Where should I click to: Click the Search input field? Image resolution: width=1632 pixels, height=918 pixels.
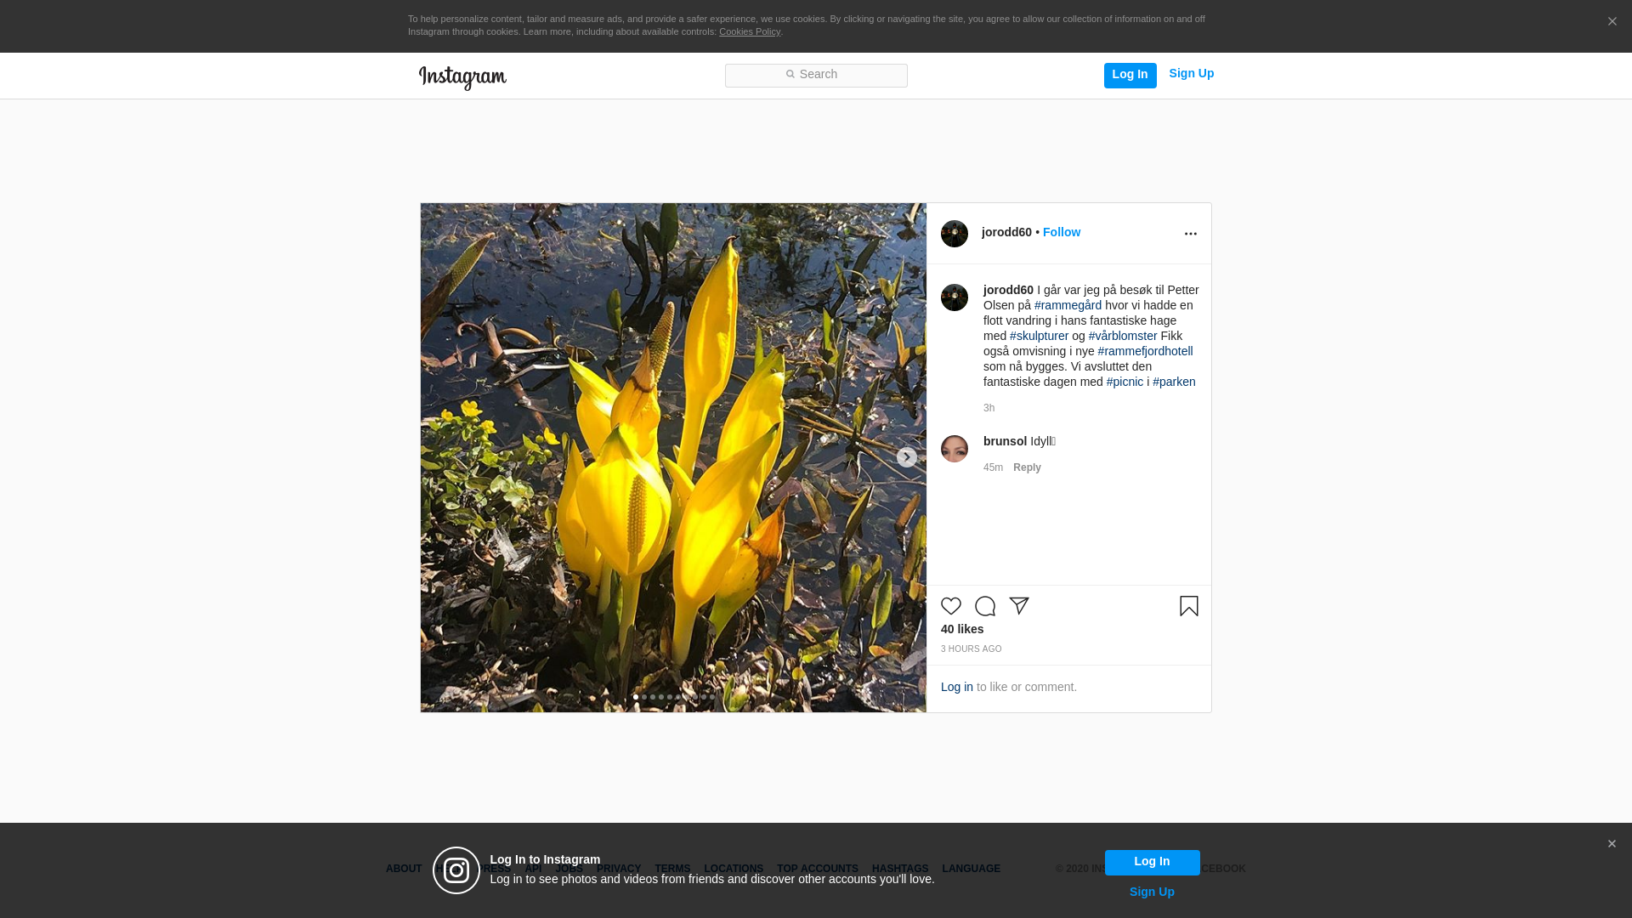816,75
